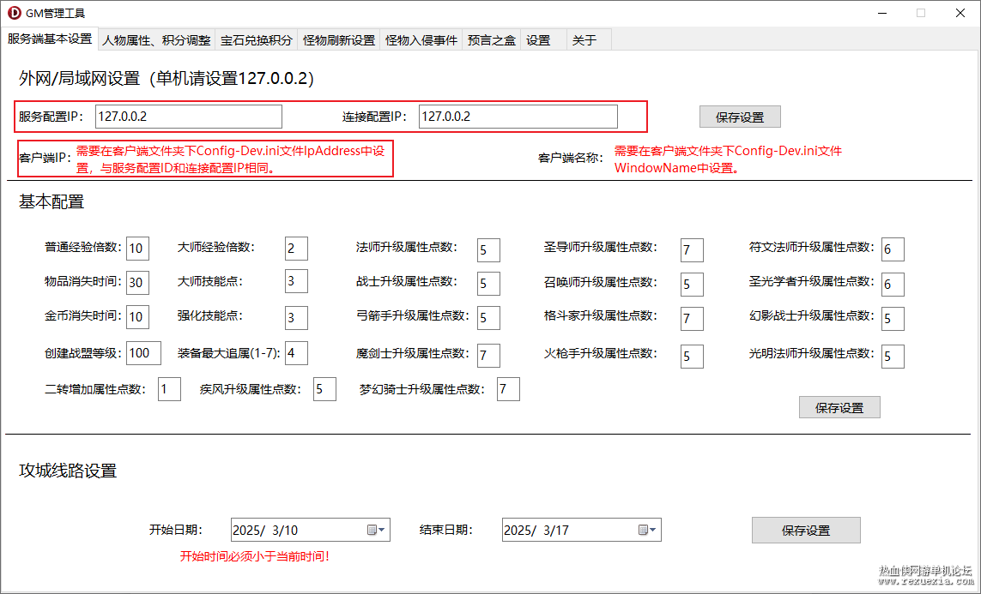Click the 圣导师升级属性点数 input box
This screenshot has height=594, width=981.
point(692,249)
